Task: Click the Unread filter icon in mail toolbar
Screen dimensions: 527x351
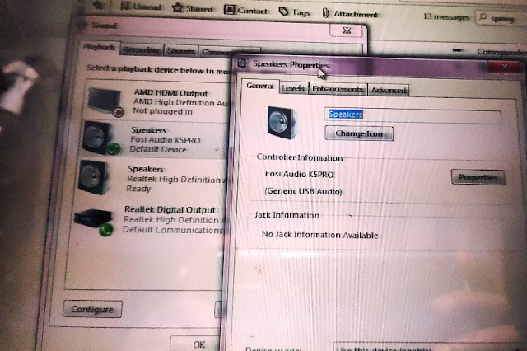Action: tap(125, 7)
